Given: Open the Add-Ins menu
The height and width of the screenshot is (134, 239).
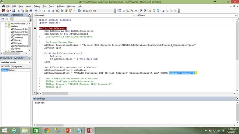Looking at the screenshot, I should [60, 6].
